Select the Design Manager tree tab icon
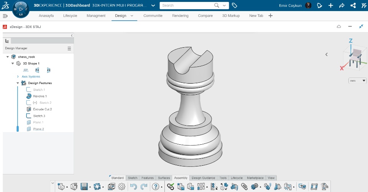The height and width of the screenshot is (192, 368). 7,41
